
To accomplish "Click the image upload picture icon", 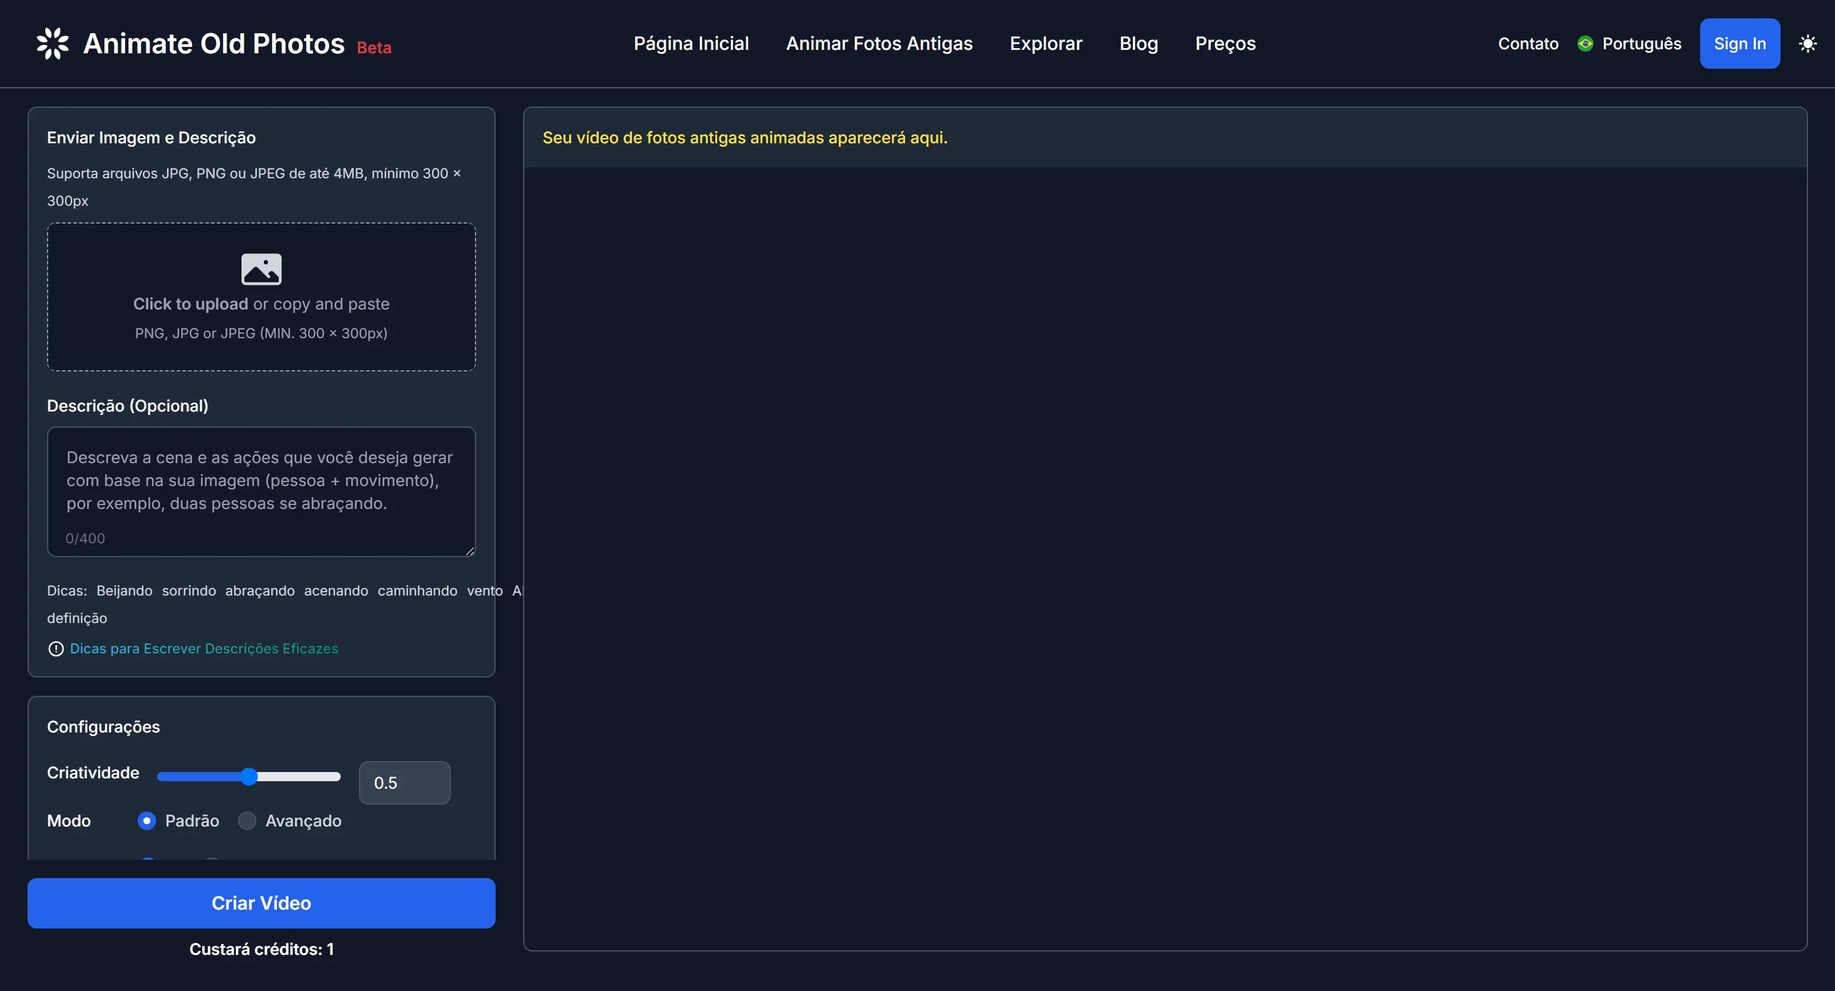I will [x=262, y=269].
